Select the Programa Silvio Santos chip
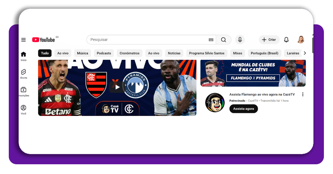This screenshot has height=174, width=333. [207, 53]
